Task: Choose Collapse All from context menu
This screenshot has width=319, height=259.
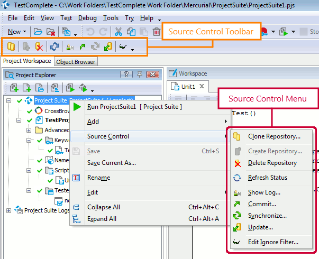Action: [x=150, y=207]
